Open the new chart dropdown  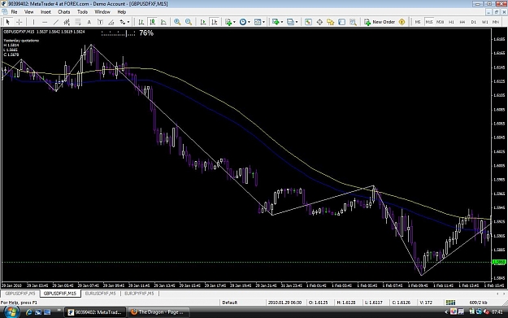point(277,22)
